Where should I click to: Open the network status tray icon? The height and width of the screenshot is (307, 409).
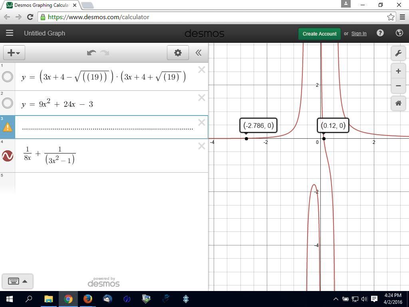pyautogui.click(x=355, y=299)
